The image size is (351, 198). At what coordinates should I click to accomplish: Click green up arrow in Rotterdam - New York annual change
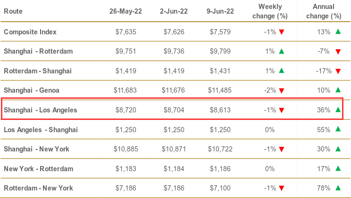(338, 188)
